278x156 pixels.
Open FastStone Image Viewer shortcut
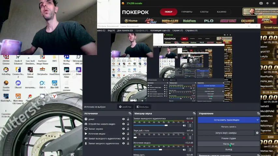(42, 59)
